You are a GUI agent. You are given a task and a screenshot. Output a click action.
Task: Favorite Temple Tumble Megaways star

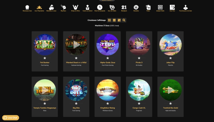tap(45, 104)
